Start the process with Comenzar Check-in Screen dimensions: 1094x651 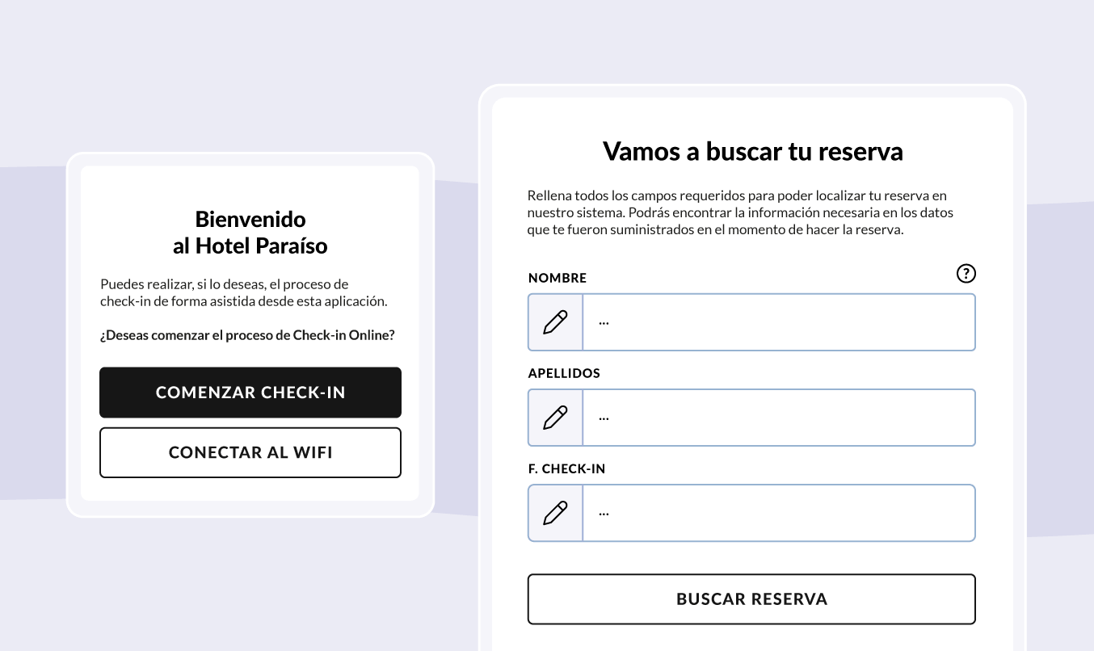pos(250,393)
